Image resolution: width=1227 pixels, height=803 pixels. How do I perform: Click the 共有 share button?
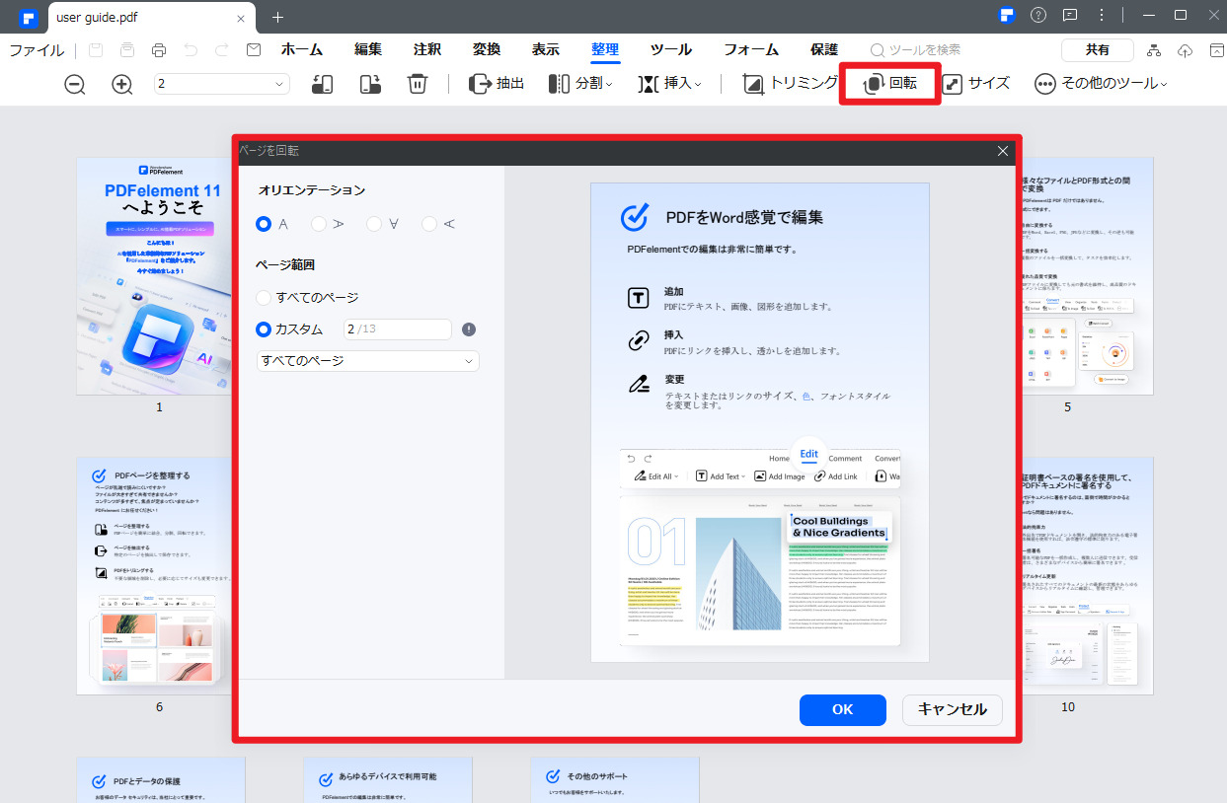[x=1098, y=50]
